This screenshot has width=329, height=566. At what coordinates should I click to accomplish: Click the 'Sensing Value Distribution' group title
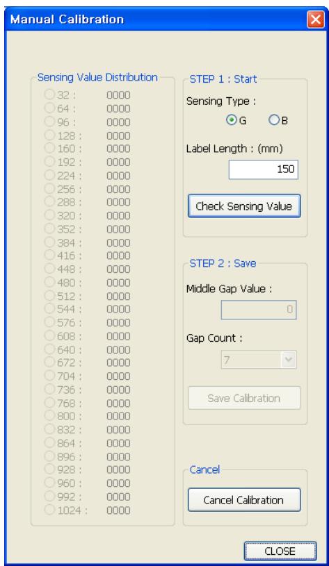(x=97, y=77)
